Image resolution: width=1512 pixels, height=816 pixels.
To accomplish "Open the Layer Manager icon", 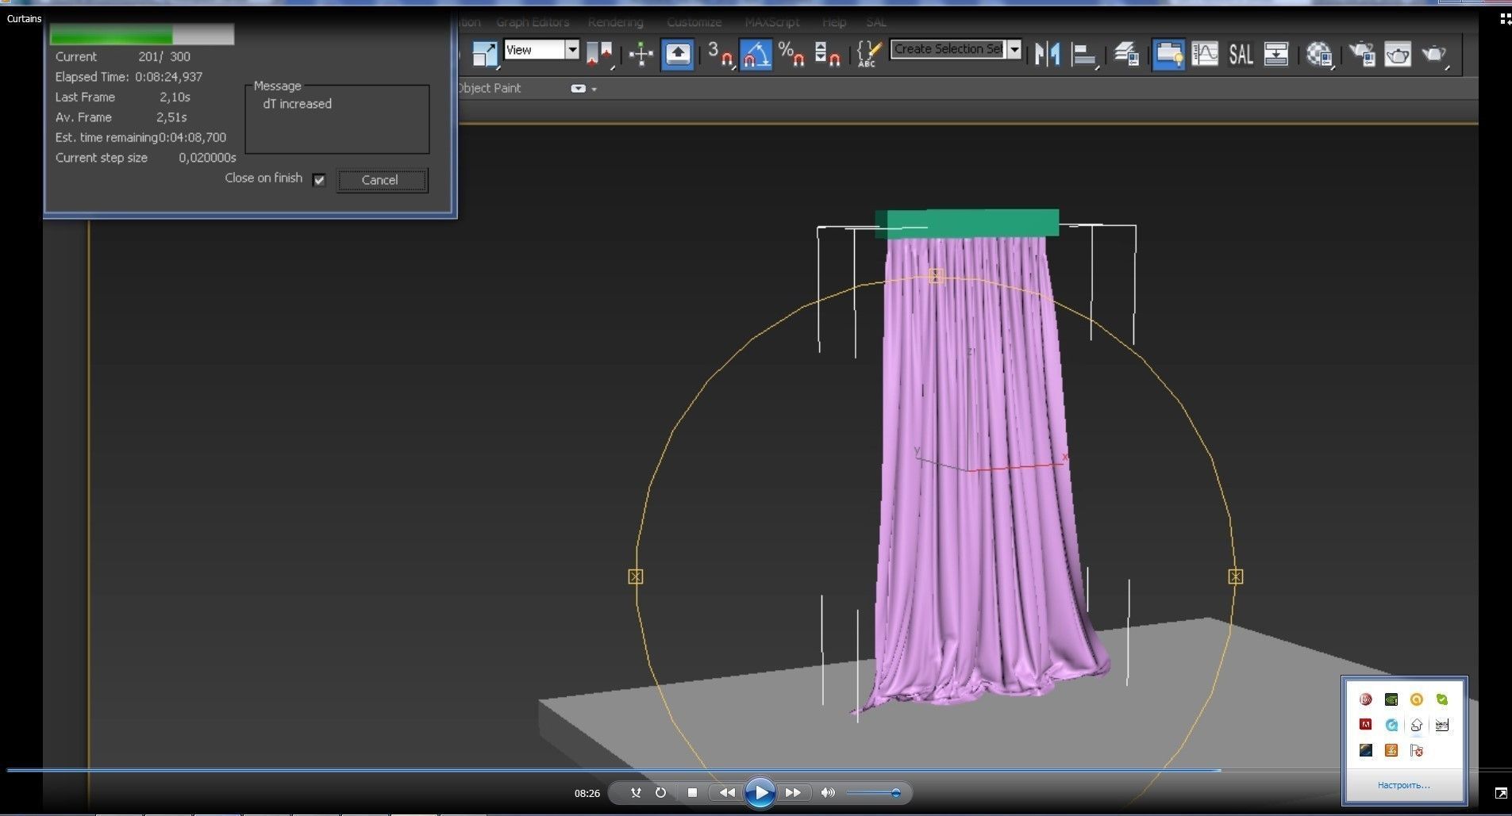I will 1126,54.
